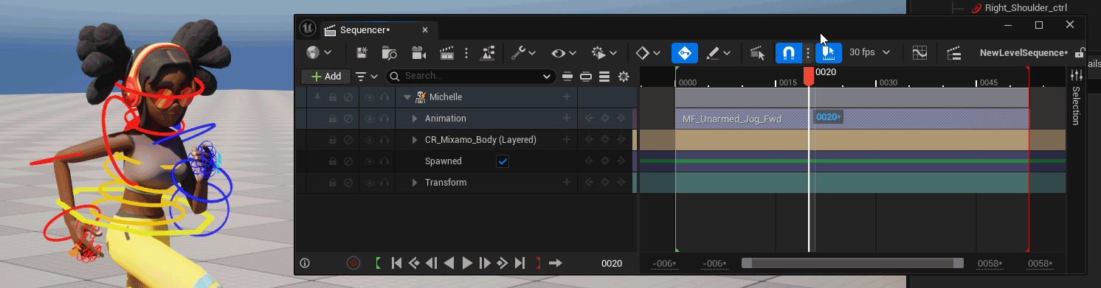Toggle the magnet Snapping button
The width and height of the screenshot is (1101, 288).
tap(788, 53)
